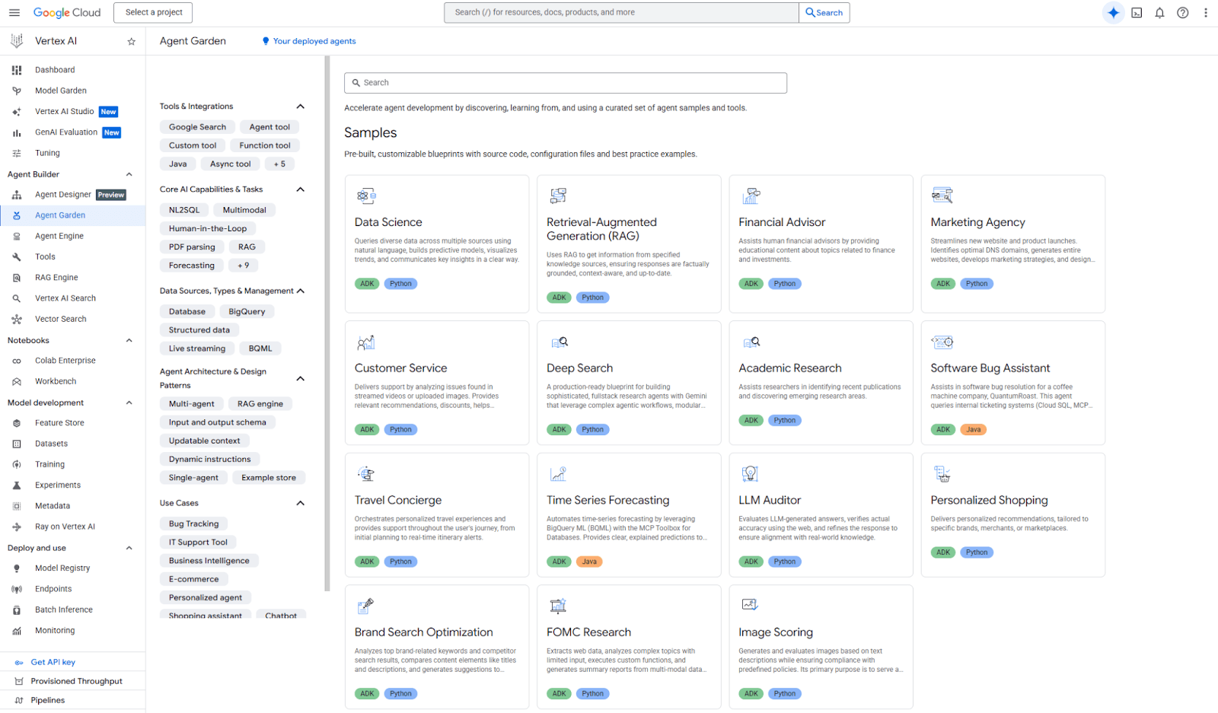This screenshot has width=1218, height=713.
Task: Open the main hamburger navigation menu
Action: click(x=14, y=12)
